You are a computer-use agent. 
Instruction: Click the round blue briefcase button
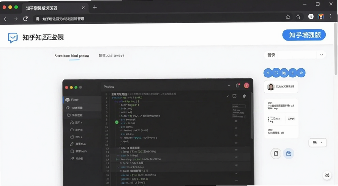[289, 153]
